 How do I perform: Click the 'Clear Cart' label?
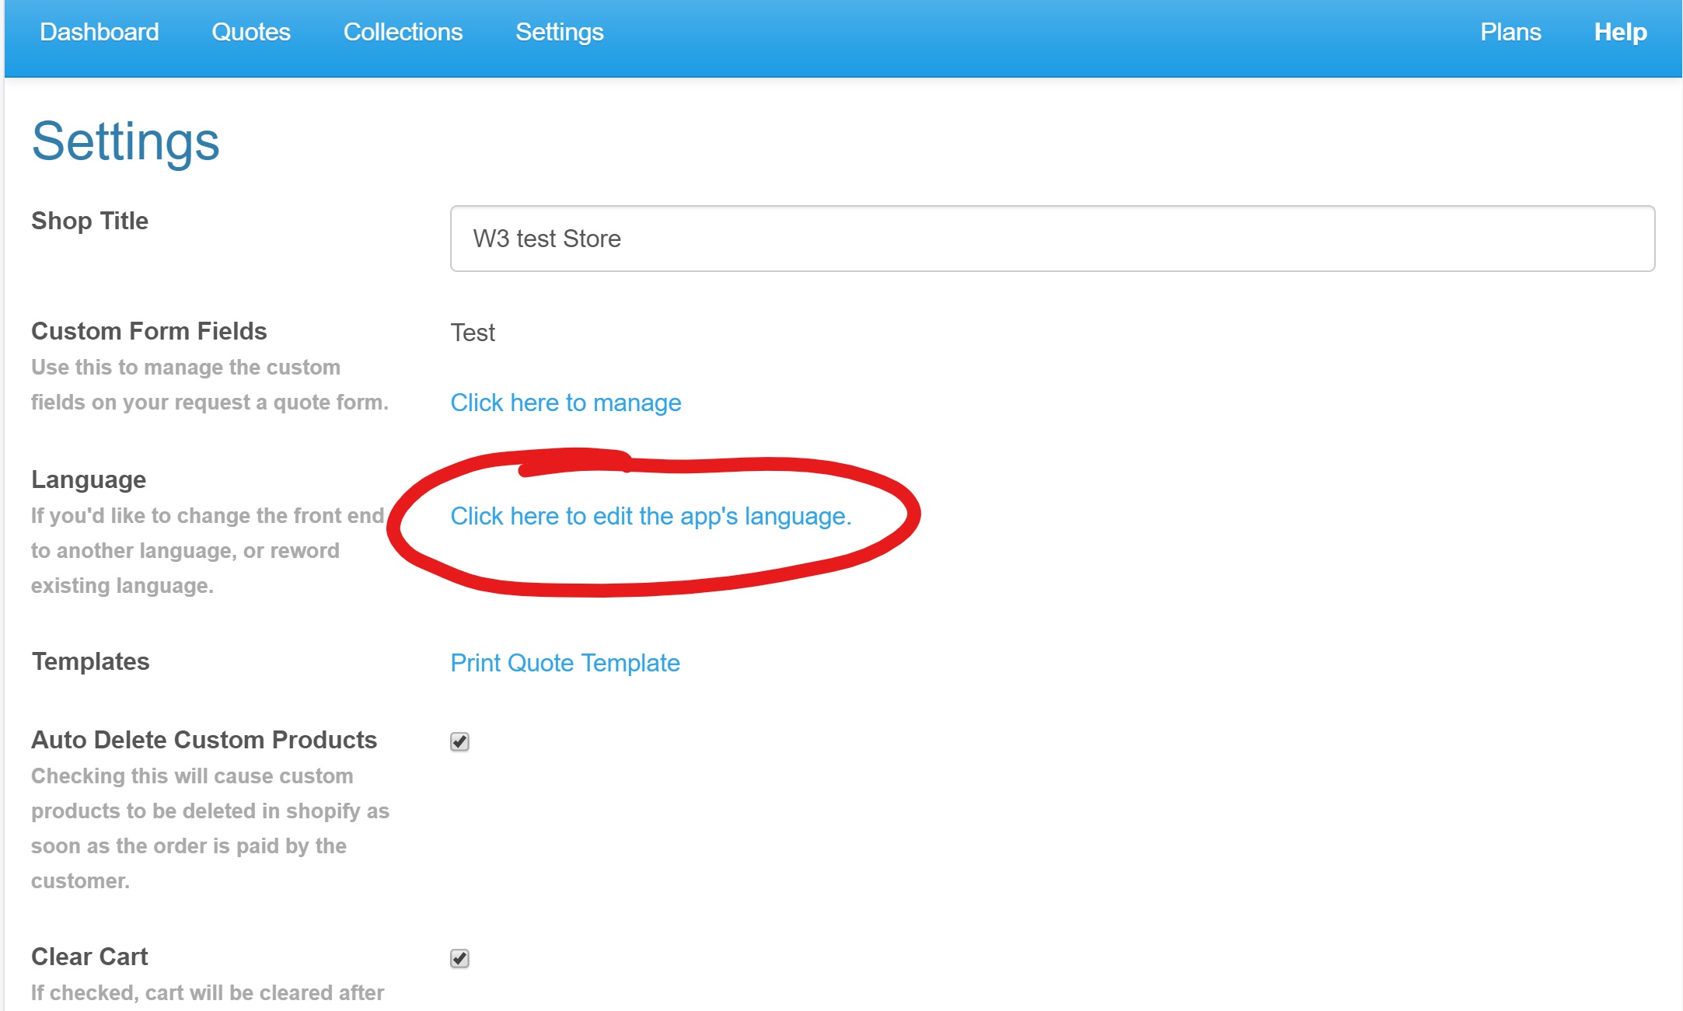[89, 957]
